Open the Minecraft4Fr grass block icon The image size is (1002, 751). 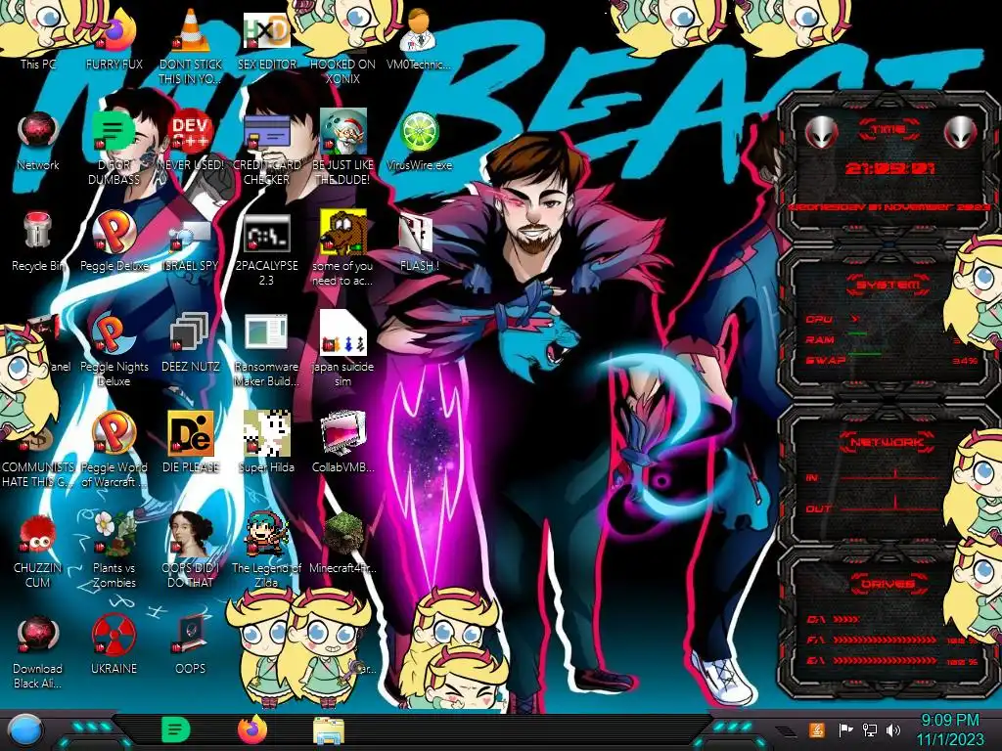click(342, 543)
